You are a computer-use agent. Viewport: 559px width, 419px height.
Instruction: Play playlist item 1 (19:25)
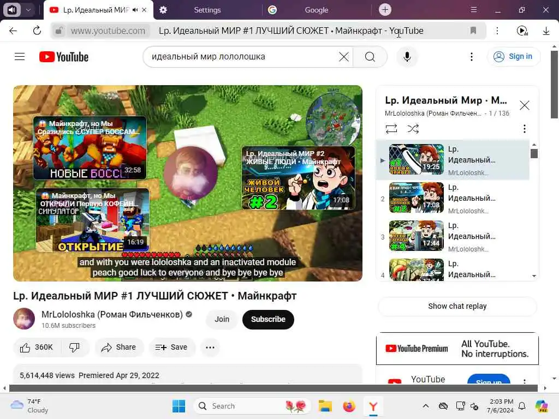tap(453, 160)
